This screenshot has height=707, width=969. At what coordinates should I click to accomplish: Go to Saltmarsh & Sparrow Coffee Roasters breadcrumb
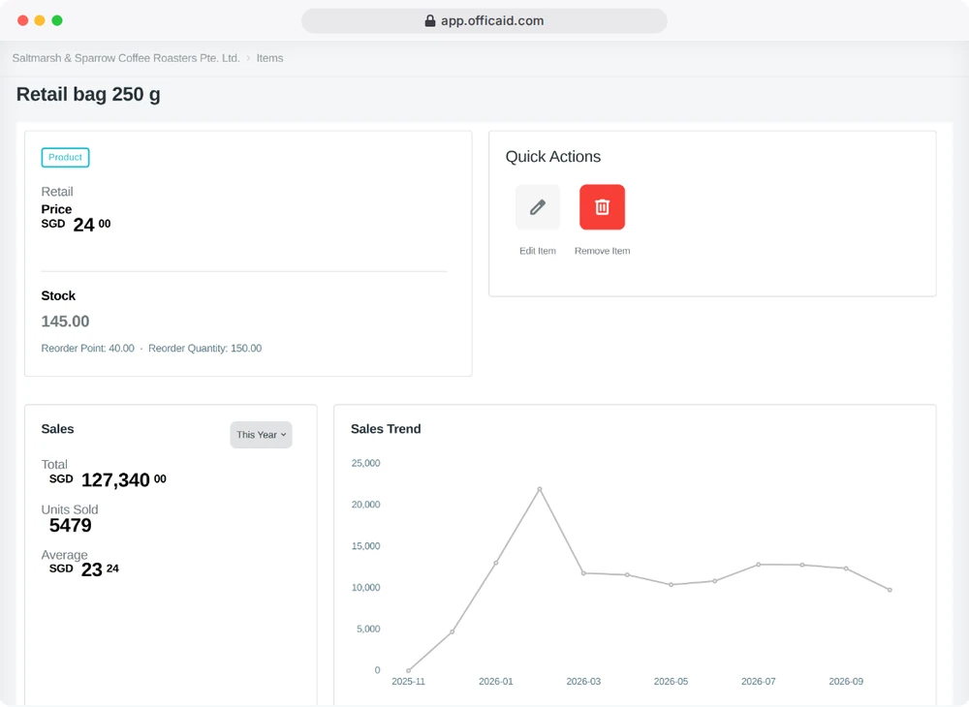(x=126, y=58)
